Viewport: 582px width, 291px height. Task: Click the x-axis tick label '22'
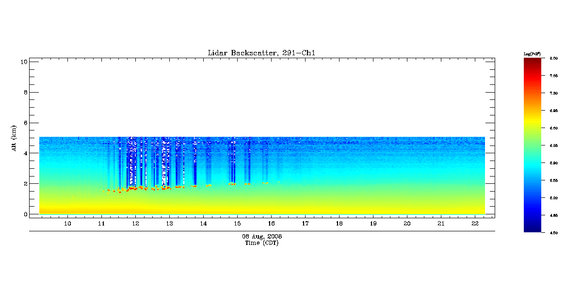click(475, 223)
